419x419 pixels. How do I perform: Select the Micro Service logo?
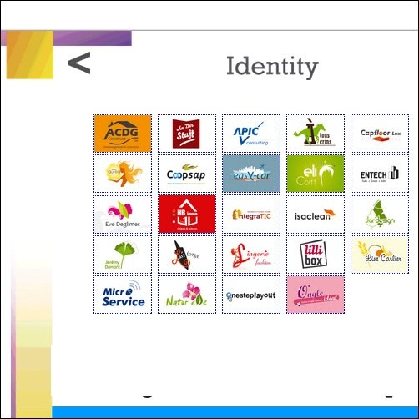[x=123, y=295]
